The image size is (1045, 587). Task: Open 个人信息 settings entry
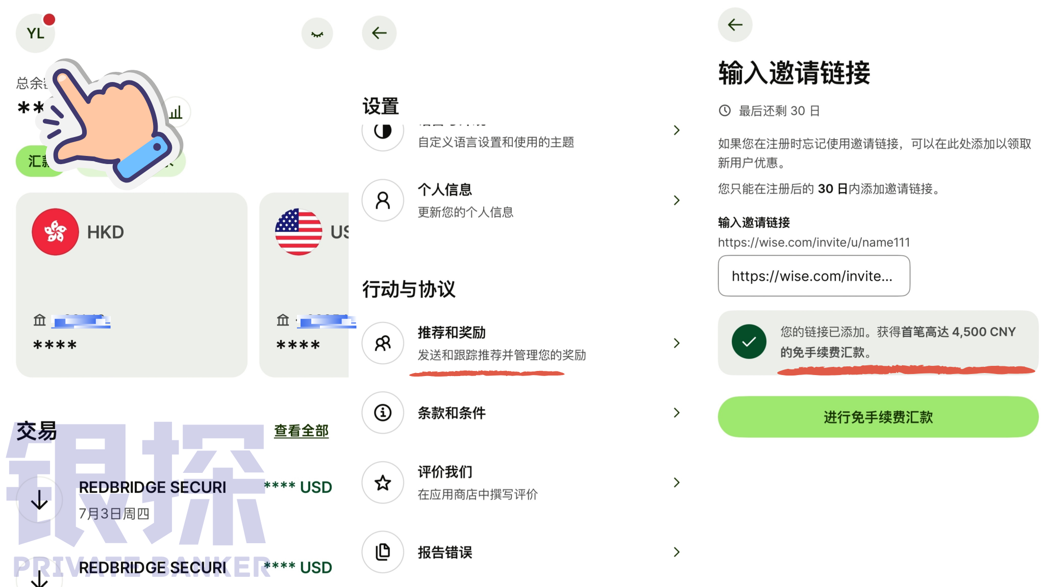[522, 200]
